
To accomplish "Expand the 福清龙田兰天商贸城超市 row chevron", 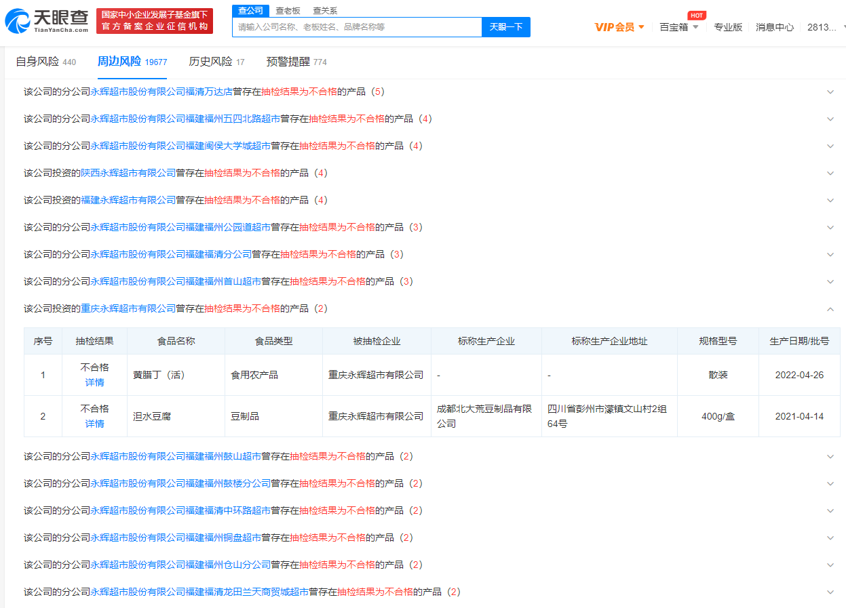I will (830, 592).
